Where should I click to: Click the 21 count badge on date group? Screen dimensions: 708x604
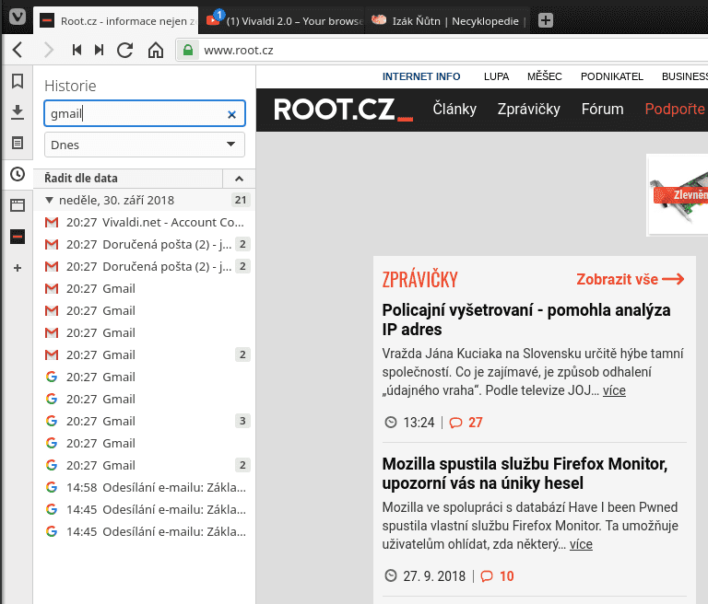click(241, 200)
